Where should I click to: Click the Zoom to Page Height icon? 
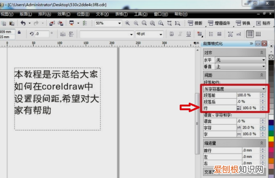click(x=178, y=23)
